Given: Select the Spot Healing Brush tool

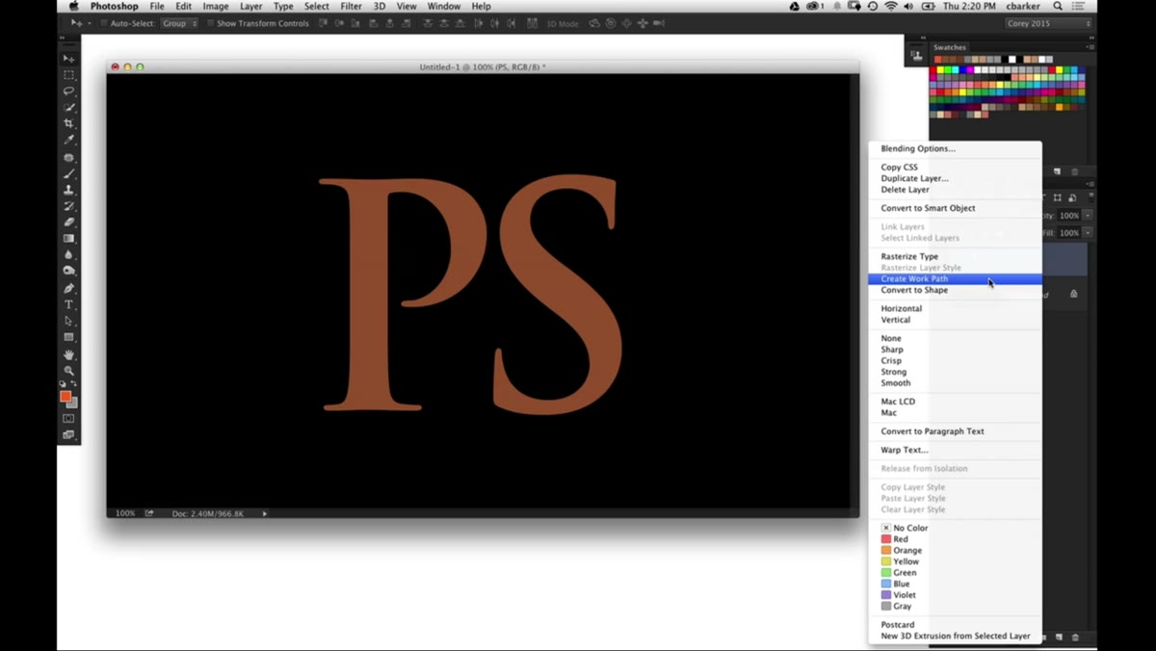Looking at the screenshot, I should [x=68, y=158].
